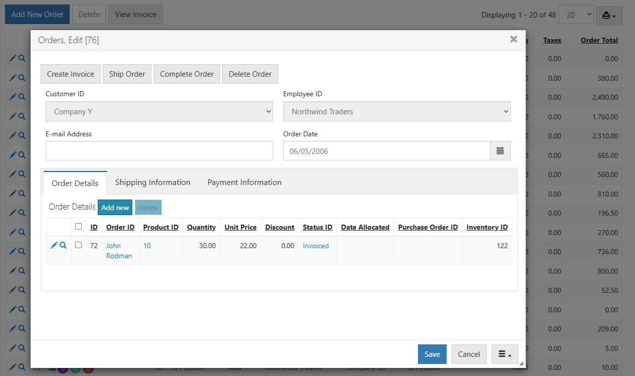Open the page size dropdown showing 20

(576, 15)
